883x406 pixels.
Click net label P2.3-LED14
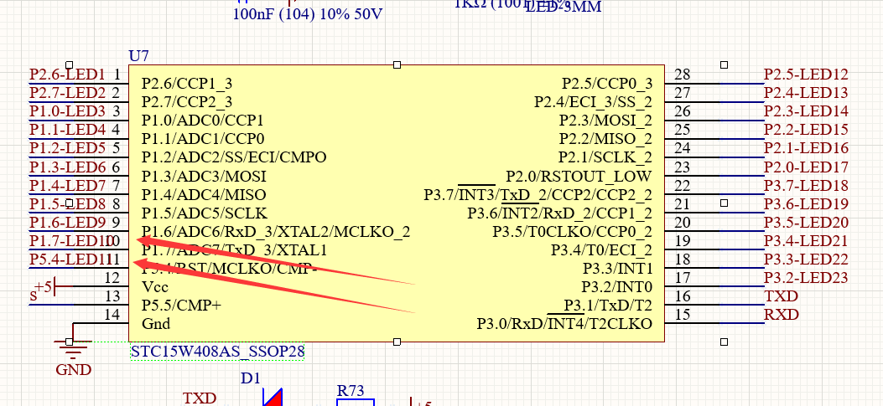pyautogui.click(x=806, y=111)
